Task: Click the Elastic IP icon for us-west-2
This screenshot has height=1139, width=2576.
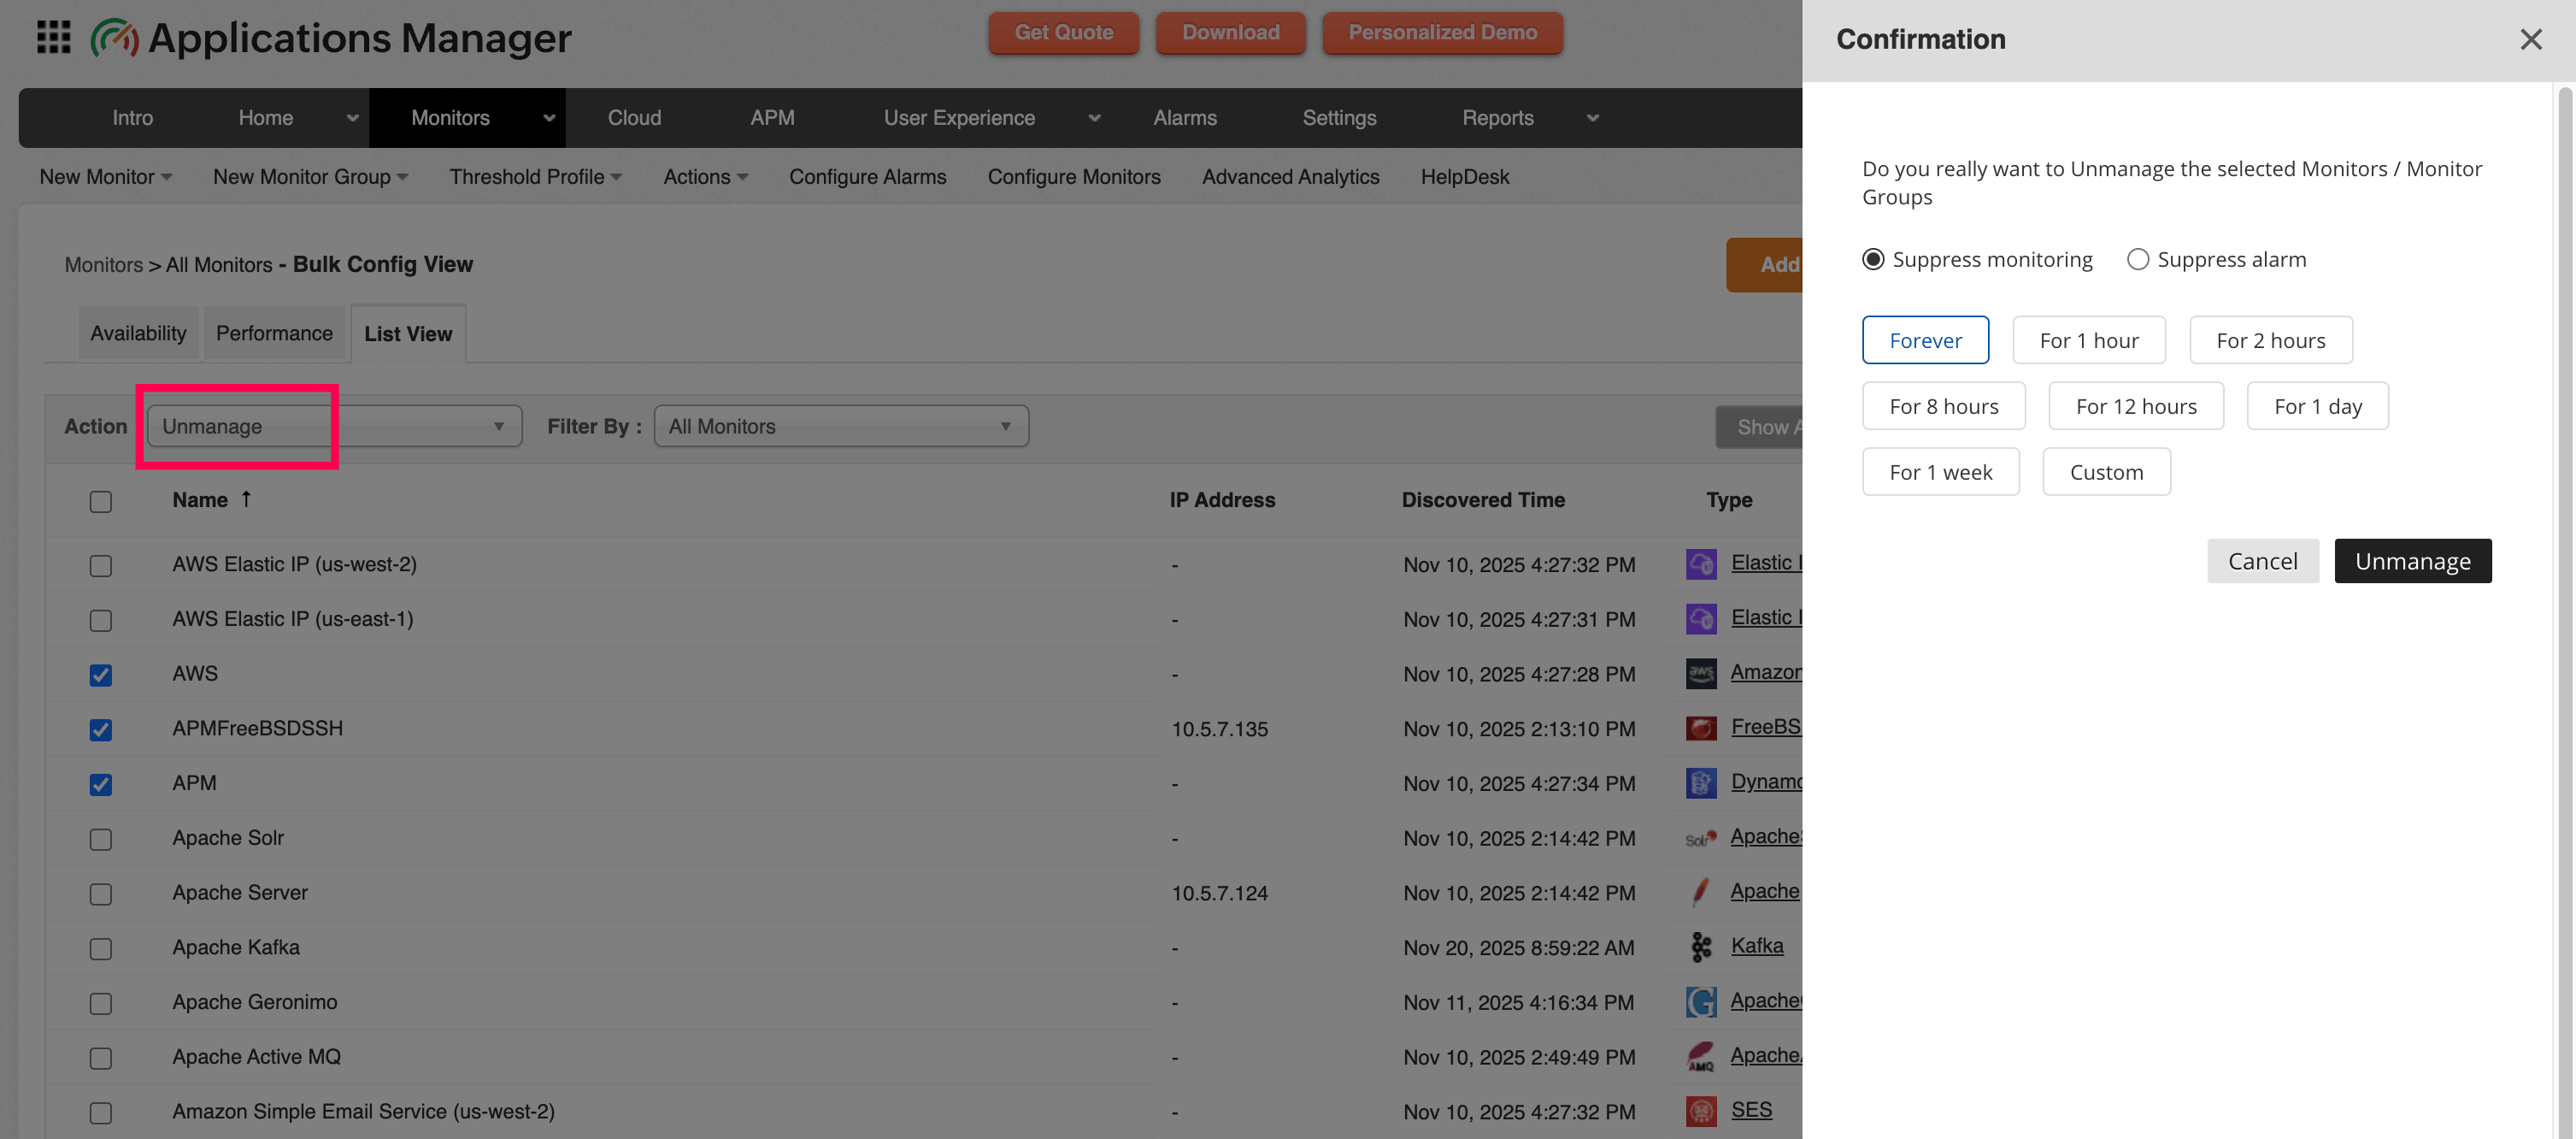Action: tap(1701, 564)
